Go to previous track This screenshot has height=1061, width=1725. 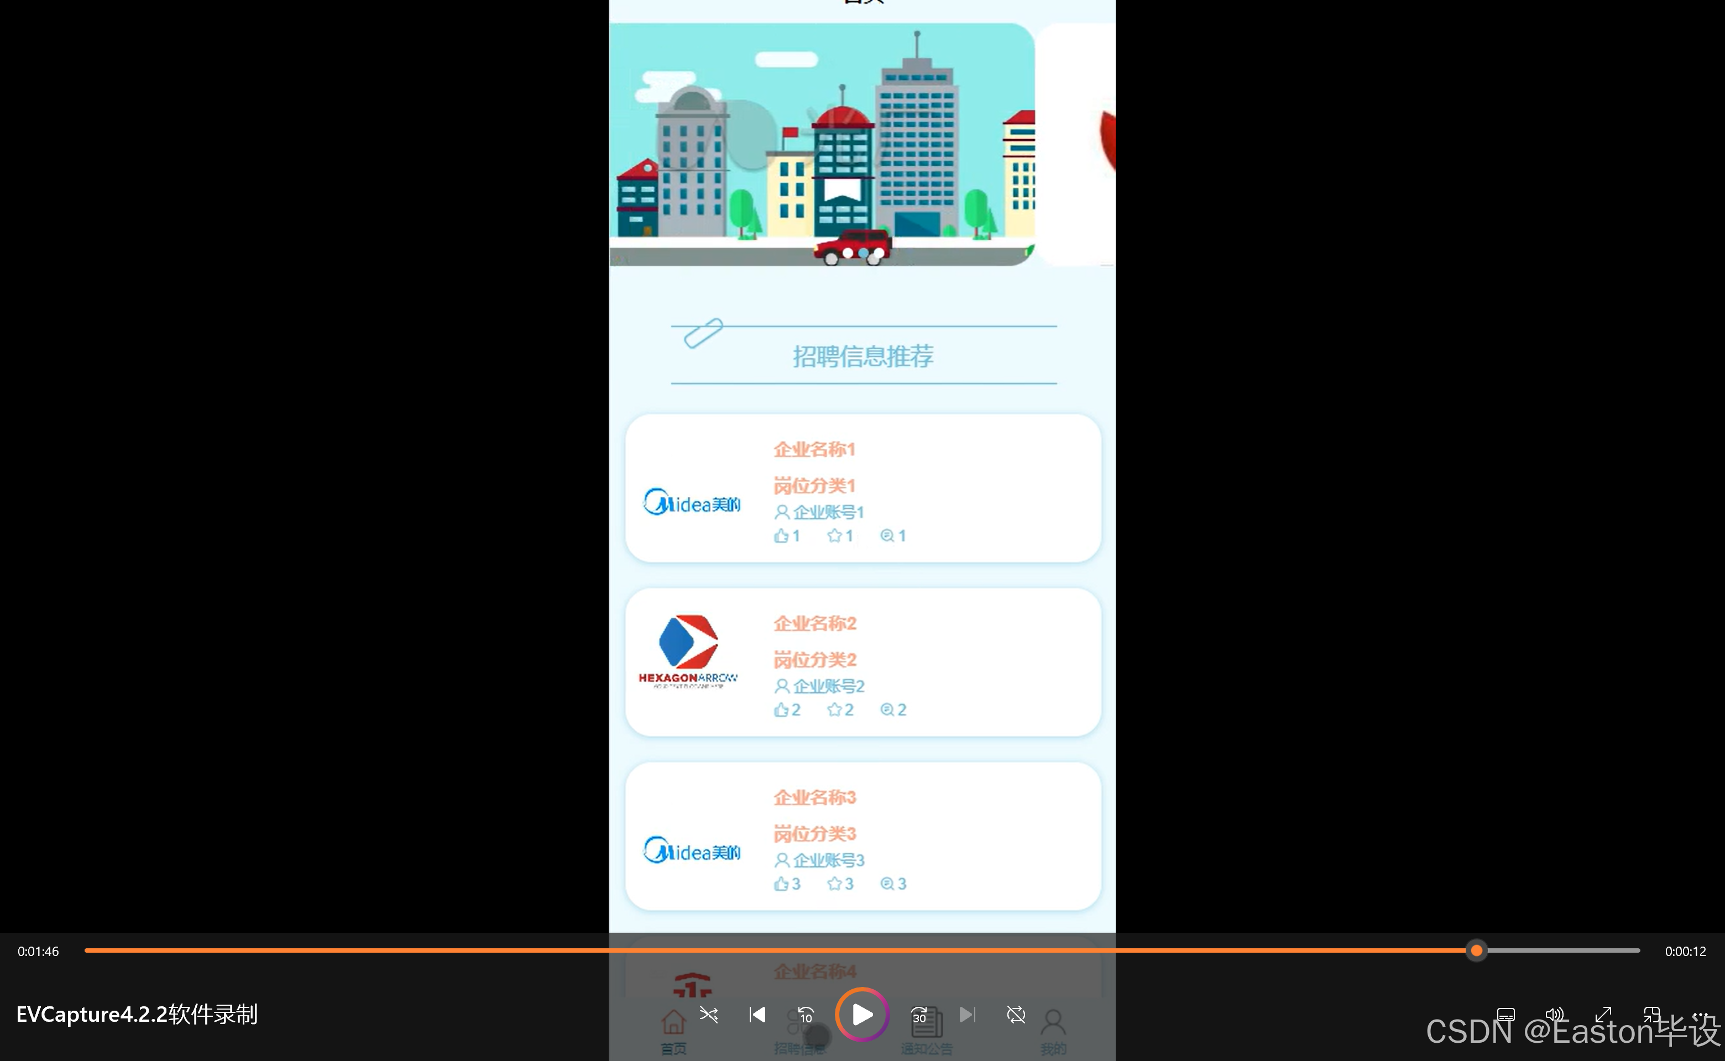click(757, 1015)
